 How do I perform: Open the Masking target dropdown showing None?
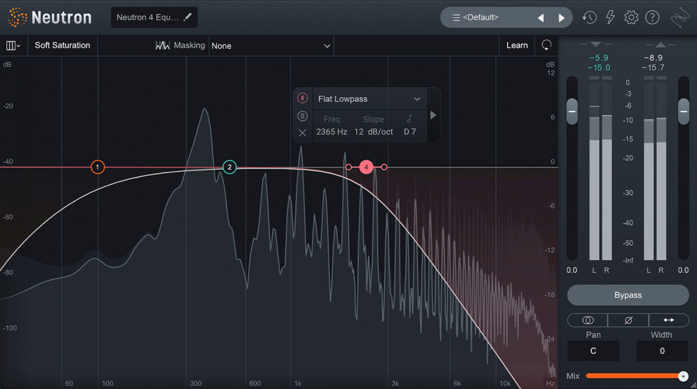coord(271,45)
